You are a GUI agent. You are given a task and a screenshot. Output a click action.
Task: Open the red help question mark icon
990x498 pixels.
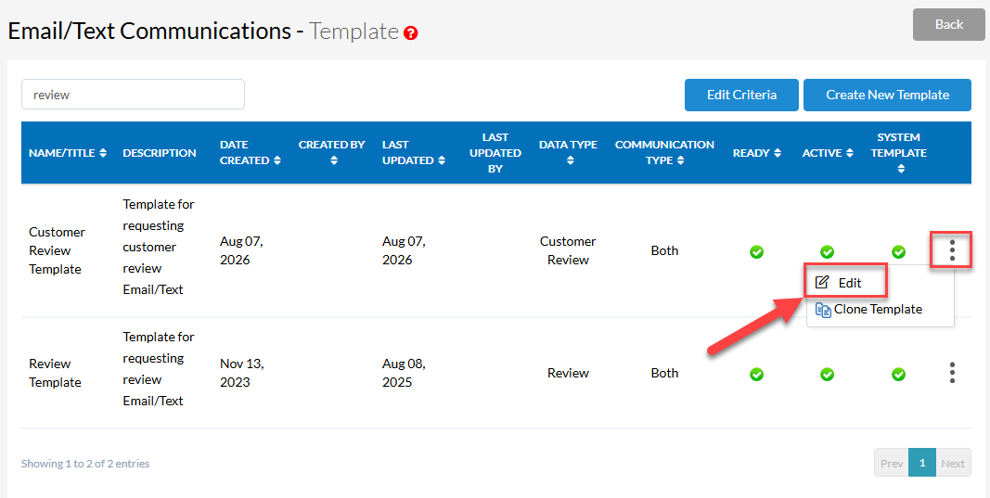[410, 32]
